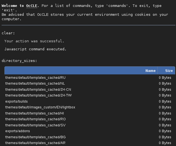Screen dimensions: 176x146
Task: Click the 'directory_sizes:' command output heading
Action: coord(19,60)
